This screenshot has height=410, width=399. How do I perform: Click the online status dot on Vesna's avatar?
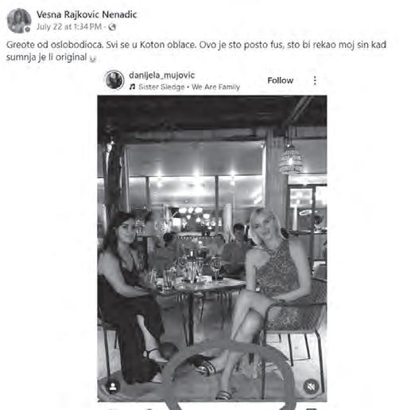(x=27, y=29)
